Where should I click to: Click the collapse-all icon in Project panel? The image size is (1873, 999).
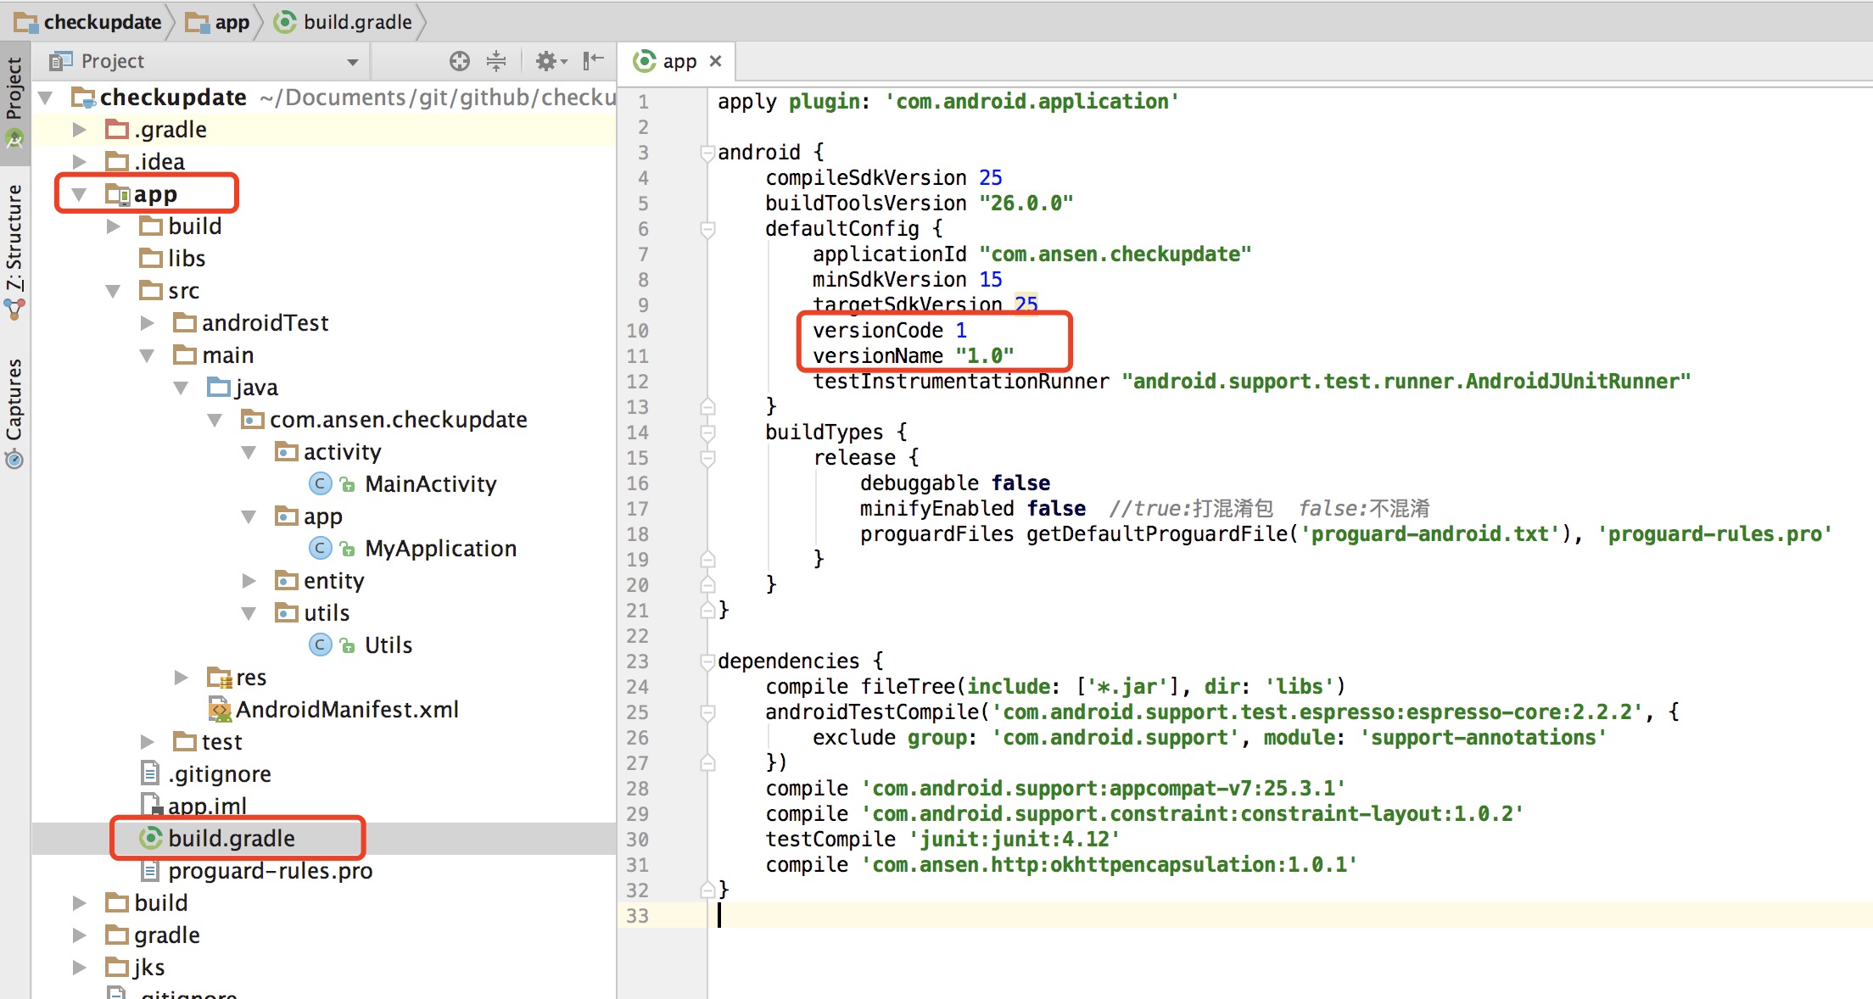[x=496, y=61]
